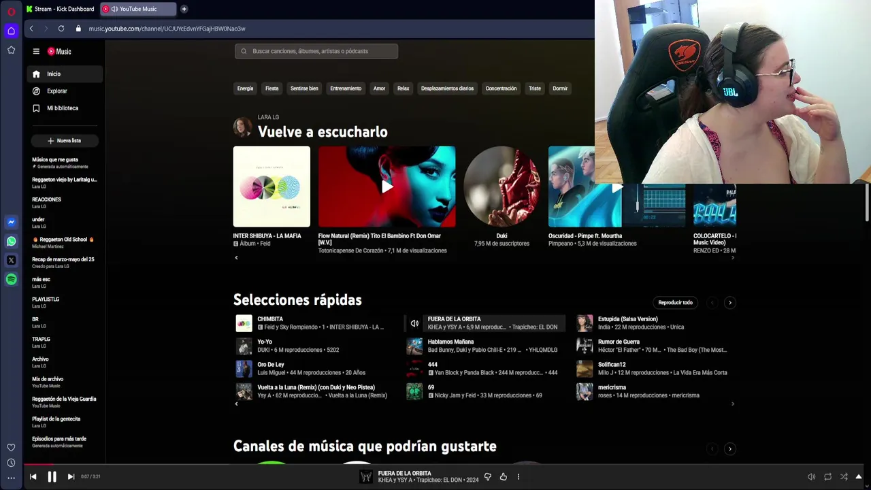871x490 pixels.
Task: Open Opera bookmarks star in sidebar
Action: click(11, 50)
